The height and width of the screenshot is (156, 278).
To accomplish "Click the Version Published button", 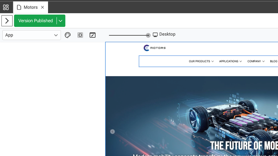I will point(35,21).
